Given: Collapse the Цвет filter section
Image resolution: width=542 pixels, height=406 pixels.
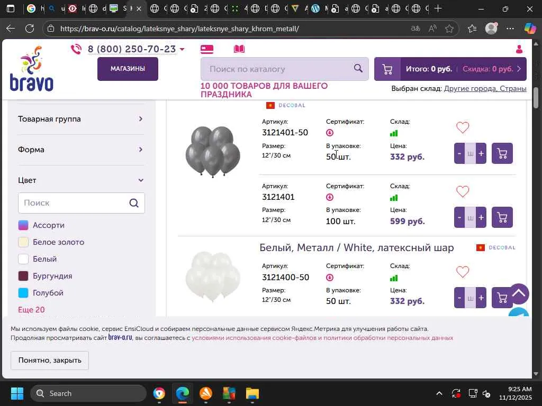Looking at the screenshot, I should 81,180.
